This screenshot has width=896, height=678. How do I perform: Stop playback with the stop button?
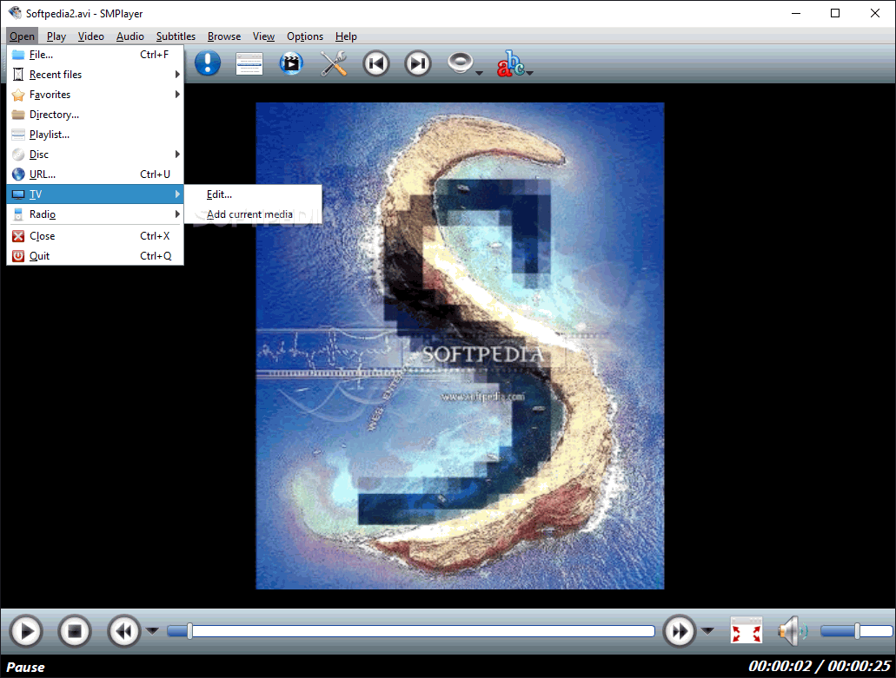[75, 631]
